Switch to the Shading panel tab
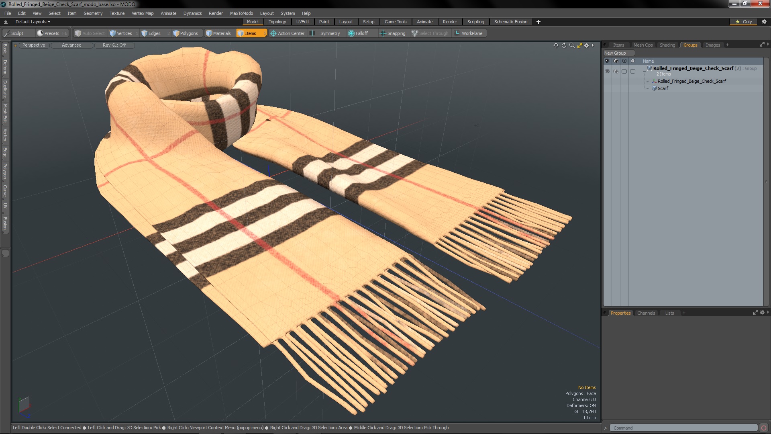771x434 pixels. click(667, 45)
